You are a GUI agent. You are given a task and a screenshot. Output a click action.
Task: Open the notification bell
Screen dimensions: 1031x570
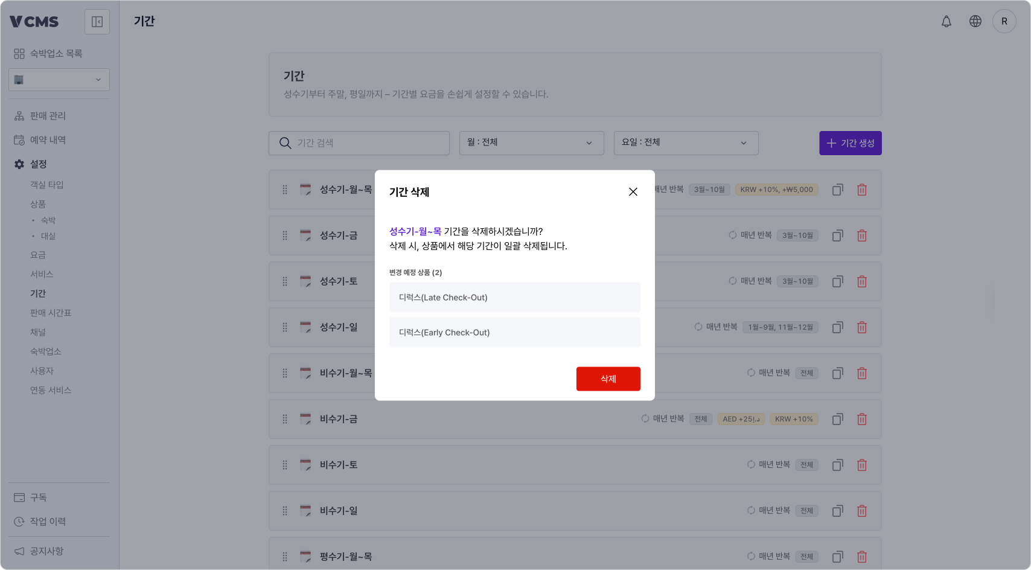pyautogui.click(x=946, y=21)
